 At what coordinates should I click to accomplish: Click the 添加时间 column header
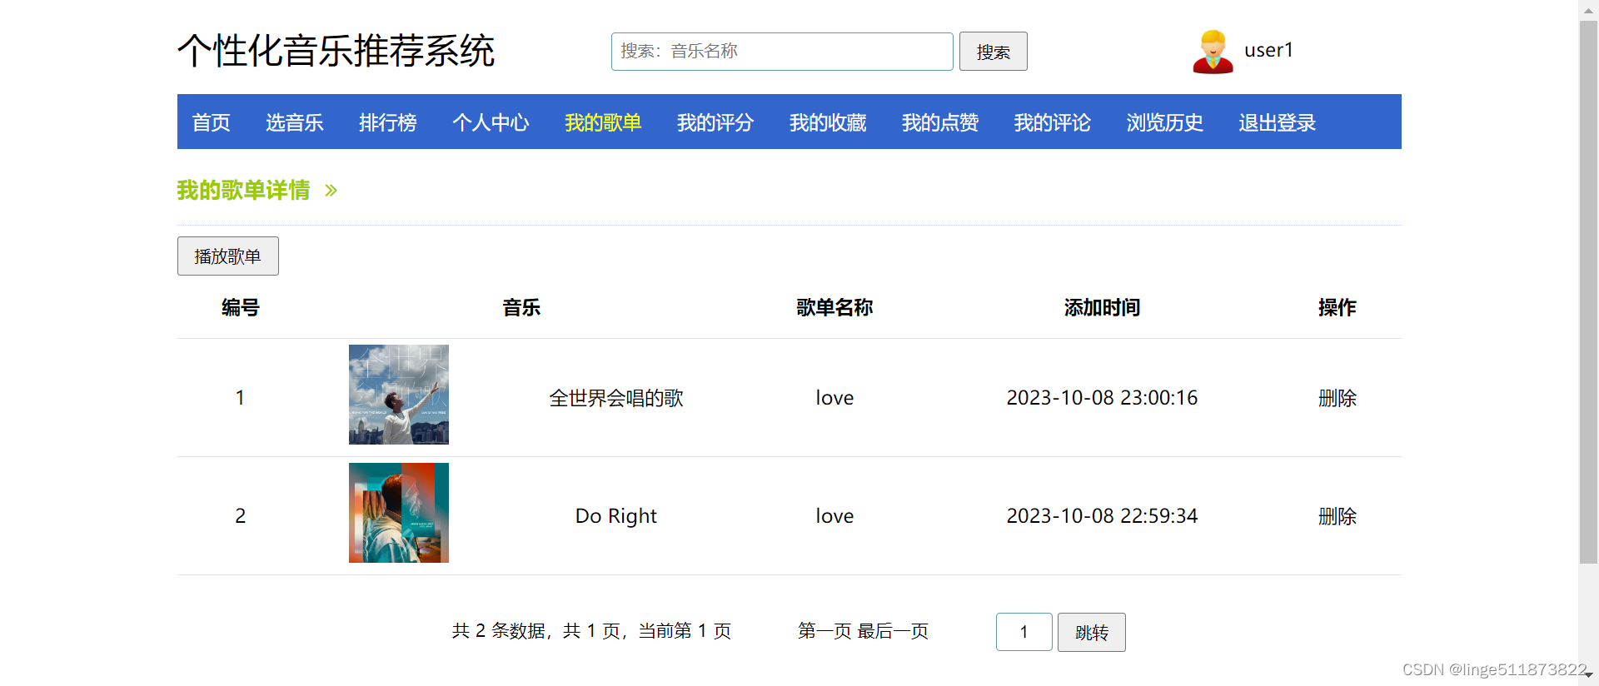coord(1102,307)
